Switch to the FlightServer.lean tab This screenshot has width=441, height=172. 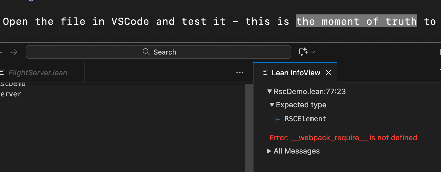pyautogui.click(x=38, y=73)
